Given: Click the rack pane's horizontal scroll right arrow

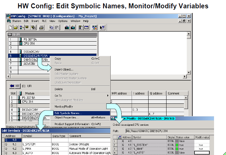Looking at the screenshot, I should tap(185, 77).
